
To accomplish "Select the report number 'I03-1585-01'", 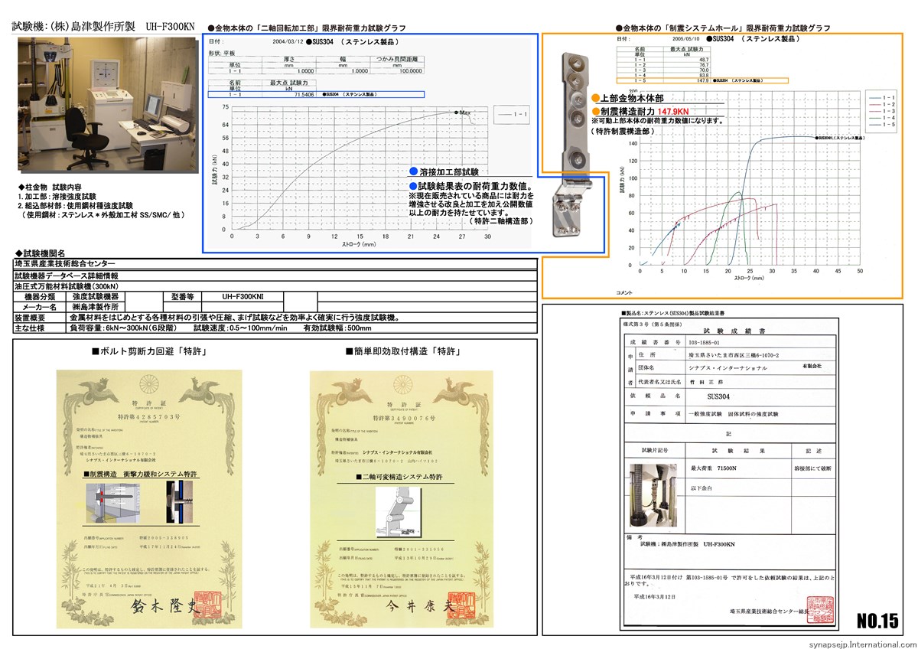I will coord(705,342).
